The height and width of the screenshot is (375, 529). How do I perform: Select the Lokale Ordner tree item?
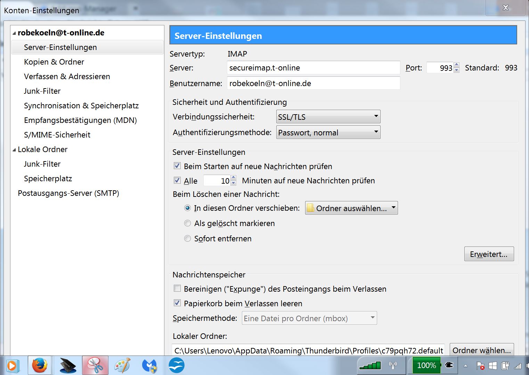[42, 149]
